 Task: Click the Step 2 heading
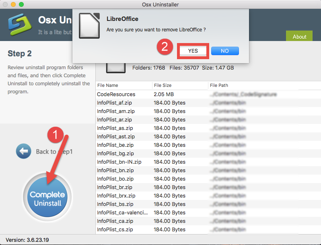20,54
